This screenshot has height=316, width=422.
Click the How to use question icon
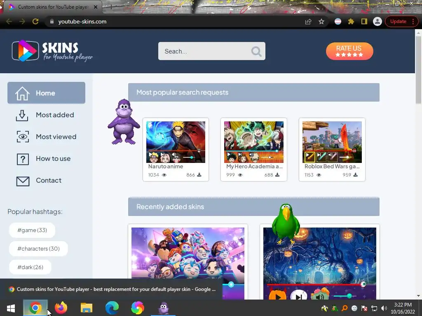(x=23, y=159)
